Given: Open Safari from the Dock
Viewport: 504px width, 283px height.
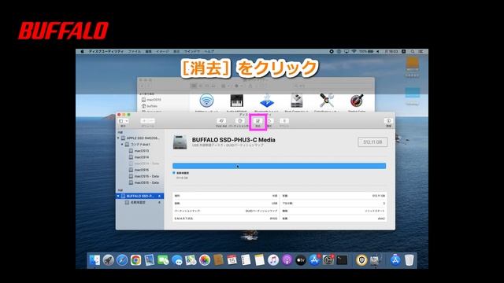Looking at the screenshot, I should (122, 260).
